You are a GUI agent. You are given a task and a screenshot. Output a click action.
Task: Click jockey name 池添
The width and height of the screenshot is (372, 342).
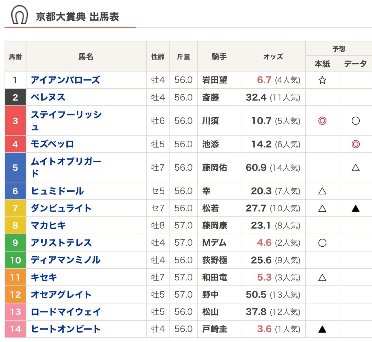[x=210, y=144]
